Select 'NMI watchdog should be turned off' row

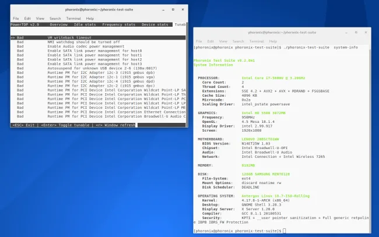tap(98, 42)
